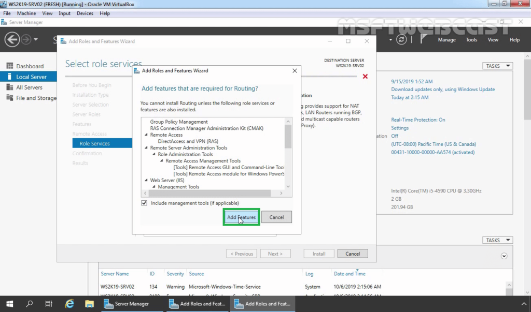Click the Next button in wizard

[x=275, y=254]
